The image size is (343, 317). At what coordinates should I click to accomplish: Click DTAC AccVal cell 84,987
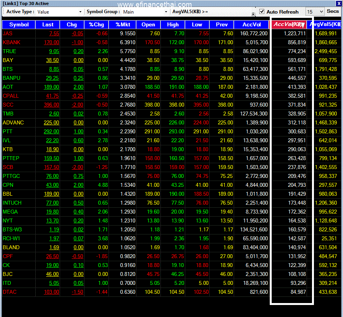pyautogui.click(x=298, y=292)
